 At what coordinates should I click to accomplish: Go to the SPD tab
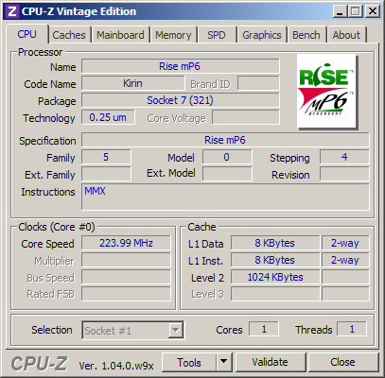click(217, 35)
